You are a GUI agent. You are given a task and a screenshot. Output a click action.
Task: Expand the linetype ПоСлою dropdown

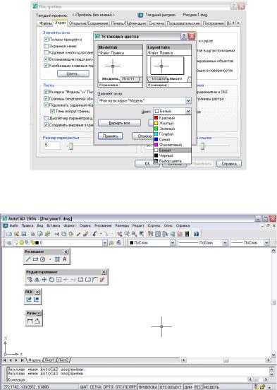(225, 242)
